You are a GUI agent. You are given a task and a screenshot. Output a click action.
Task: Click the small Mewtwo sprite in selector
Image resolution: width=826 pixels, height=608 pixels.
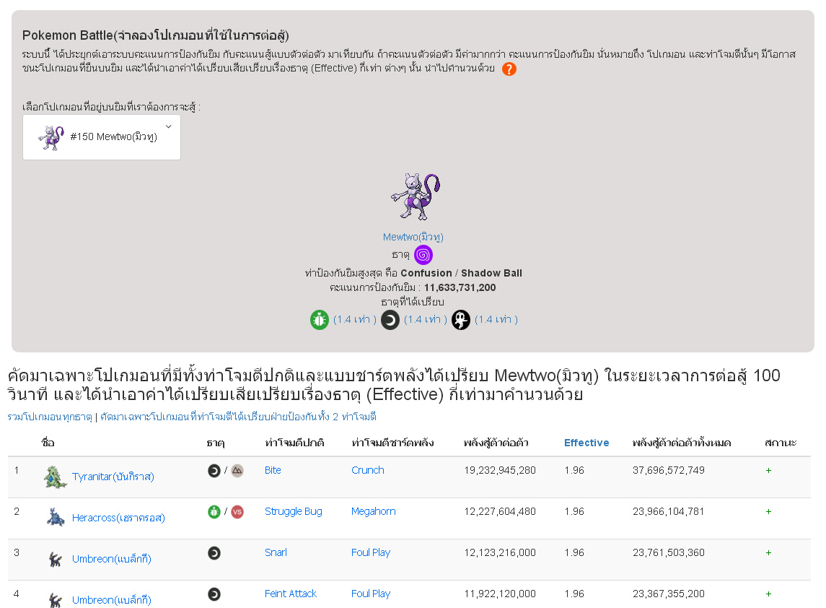(x=51, y=138)
